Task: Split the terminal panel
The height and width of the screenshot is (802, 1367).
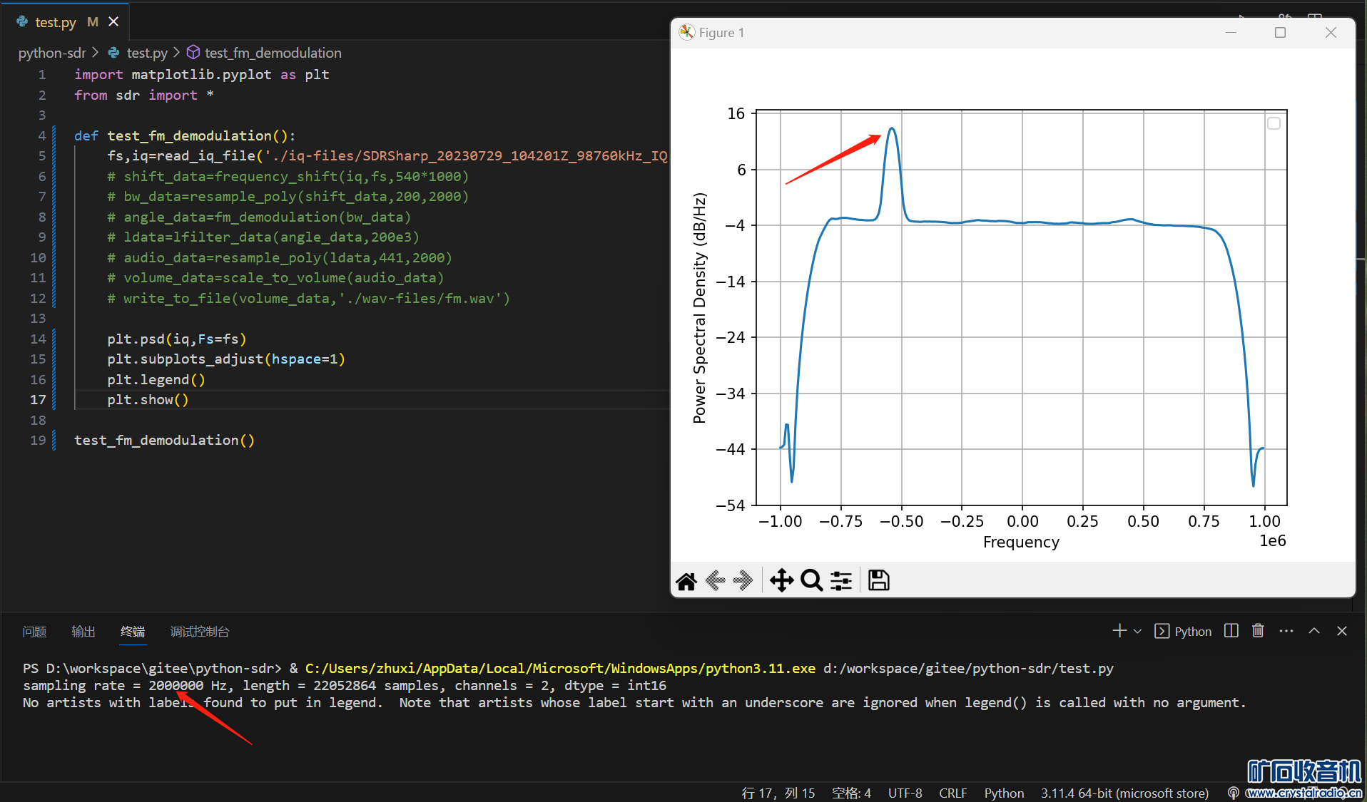Action: click(x=1231, y=631)
